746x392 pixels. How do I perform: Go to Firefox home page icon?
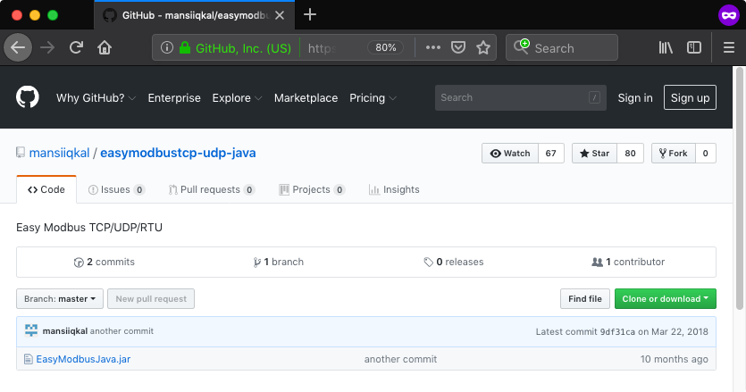105,47
